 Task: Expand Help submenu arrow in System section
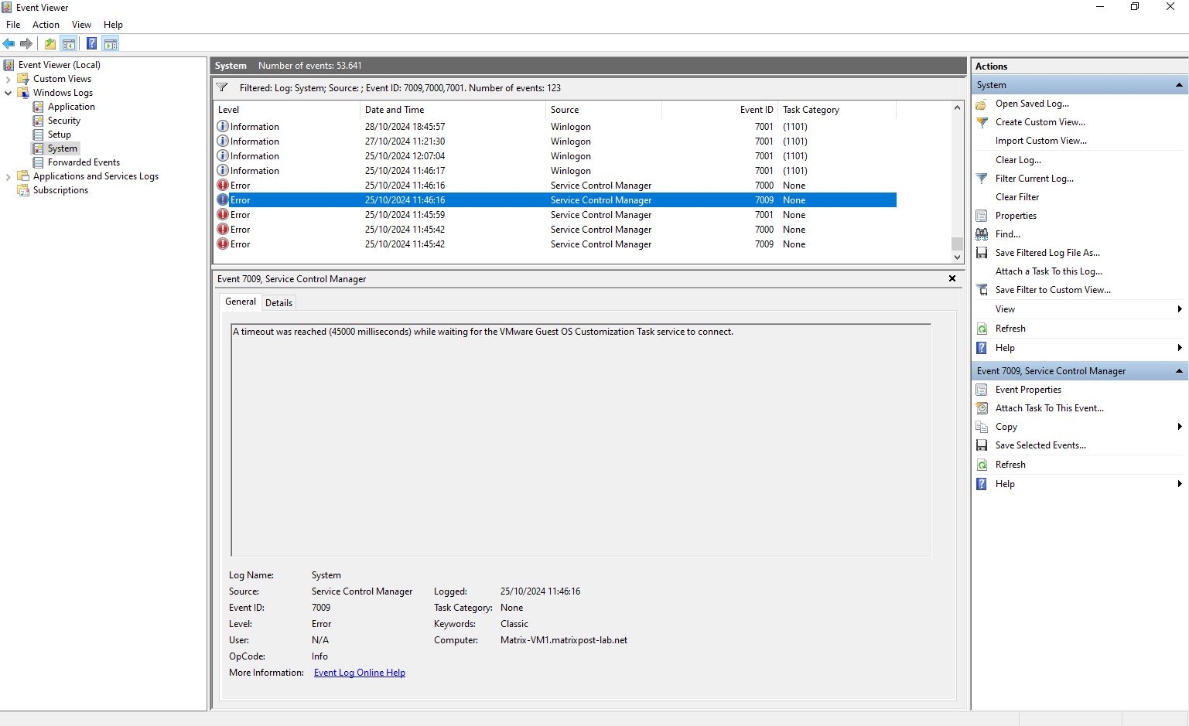click(1180, 348)
